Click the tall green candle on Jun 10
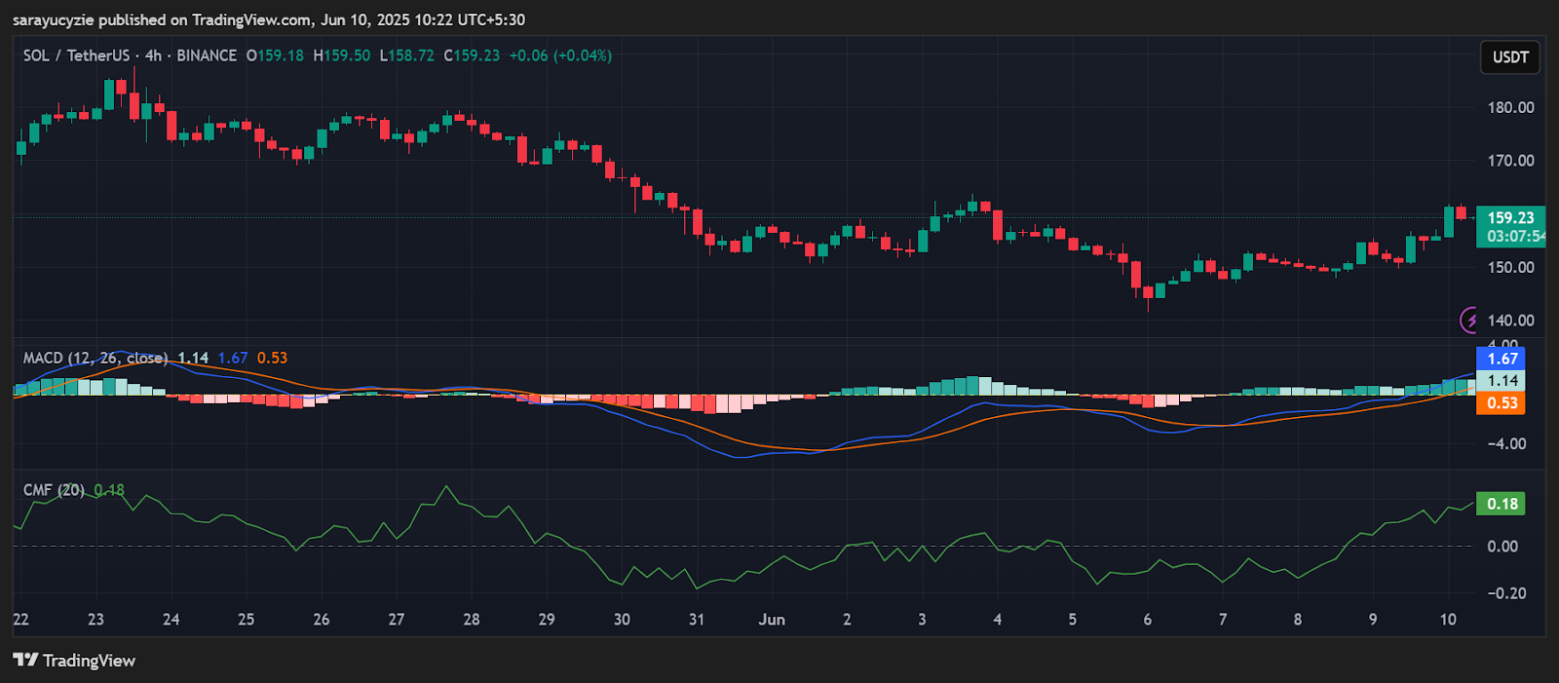 coord(1449,222)
